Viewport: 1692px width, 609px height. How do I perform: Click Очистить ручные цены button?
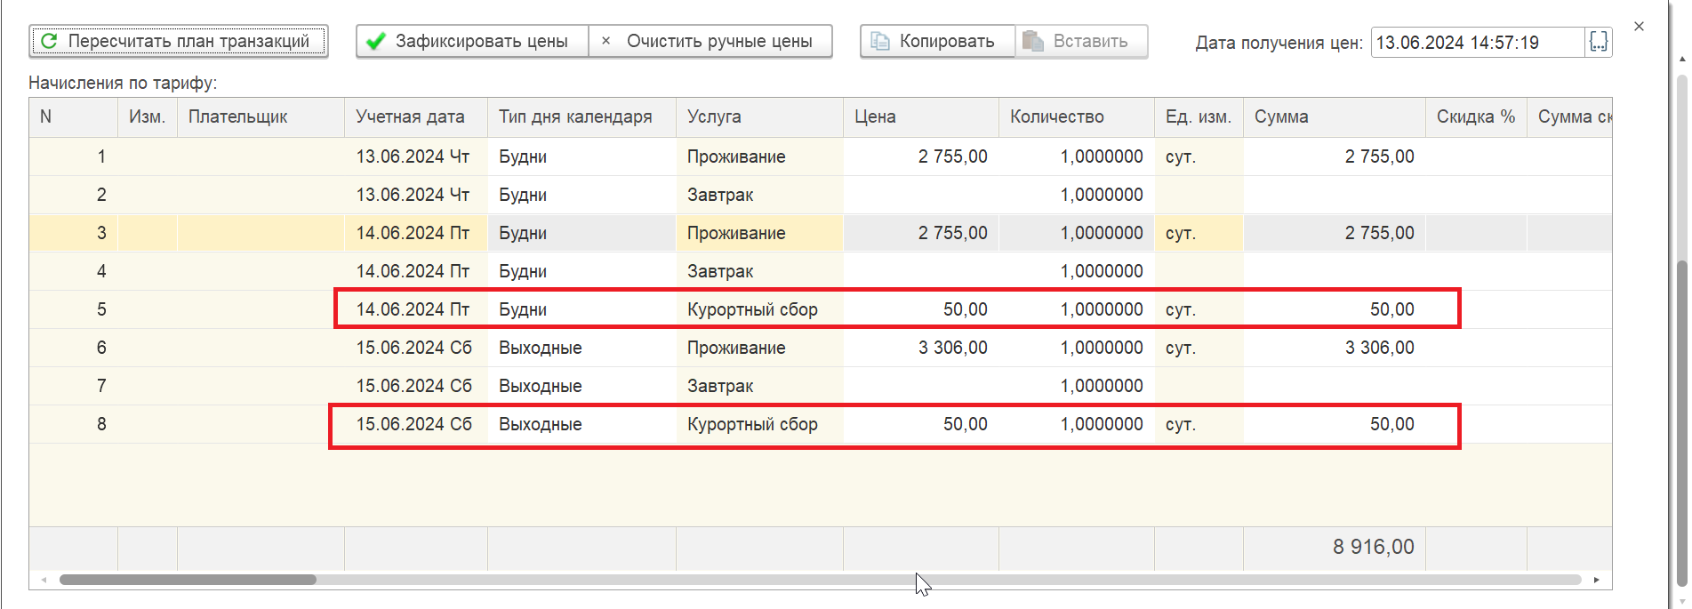tap(710, 41)
